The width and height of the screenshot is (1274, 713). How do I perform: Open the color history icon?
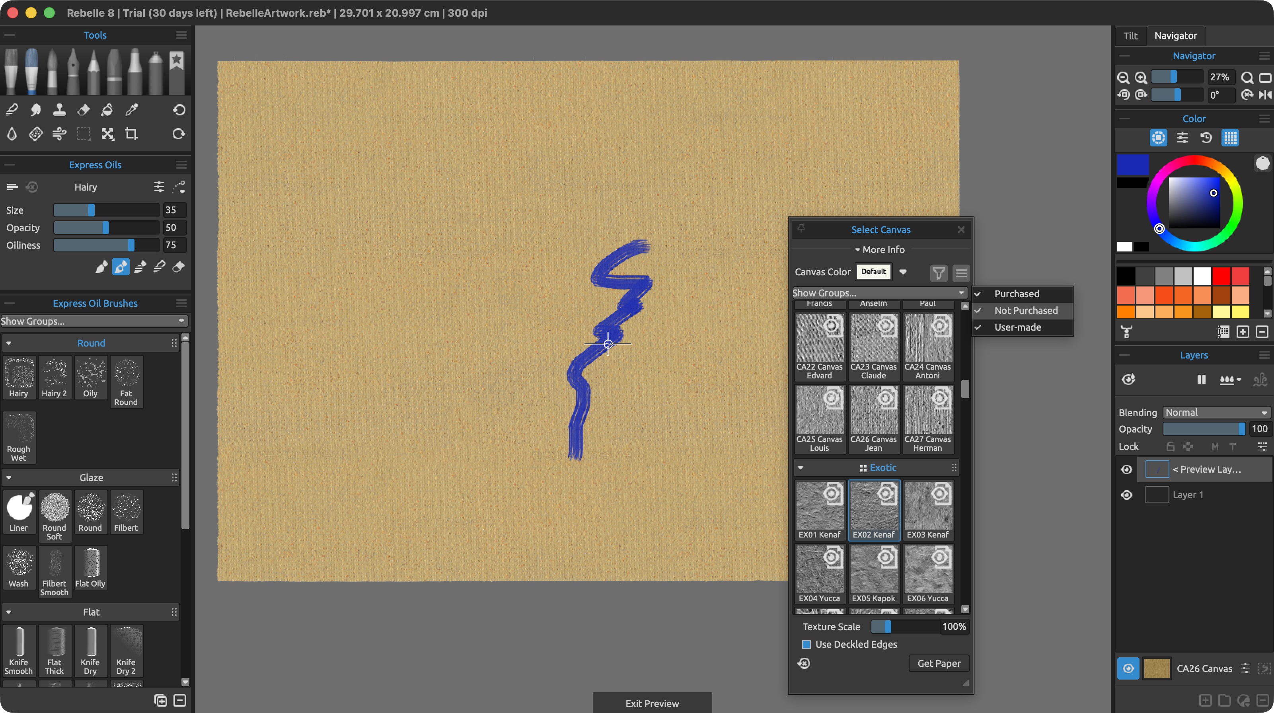(1206, 138)
